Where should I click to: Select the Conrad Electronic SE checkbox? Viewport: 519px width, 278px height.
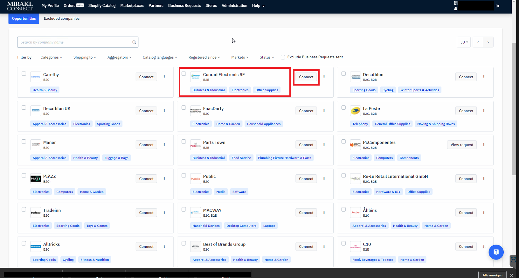coord(184,74)
